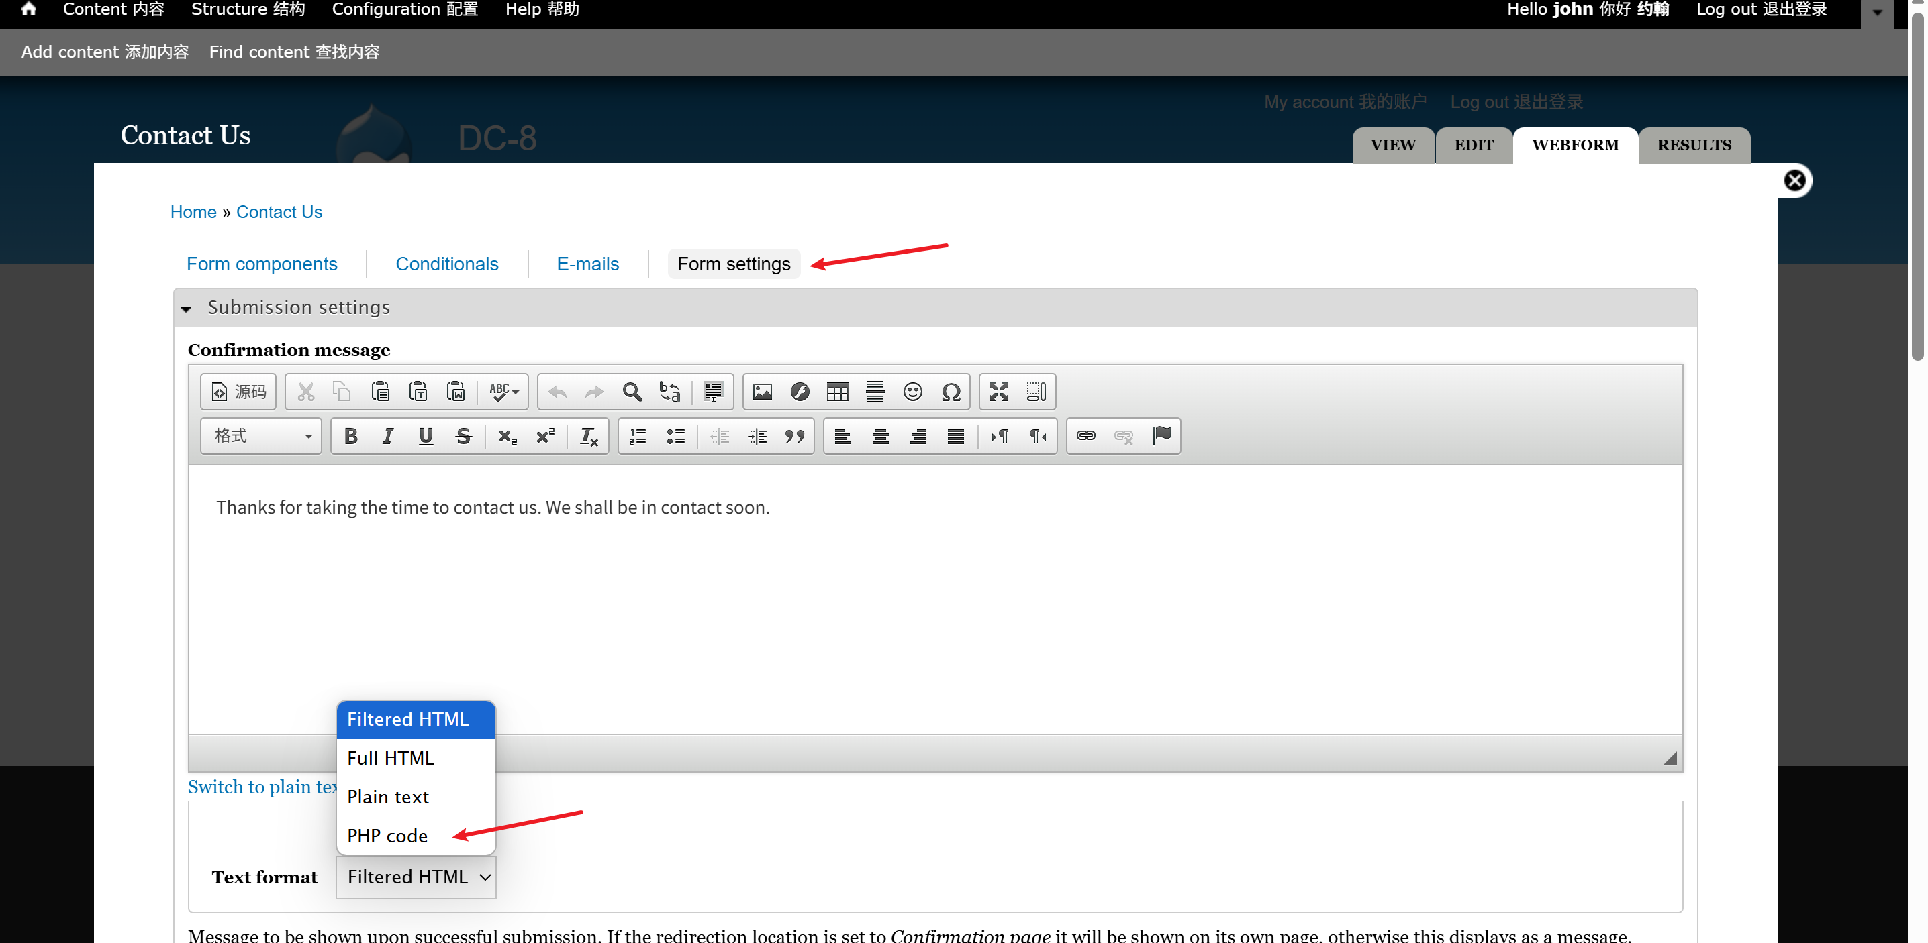Insert a table using the table icon
The height and width of the screenshot is (943, 1928).
click(836, 392)
